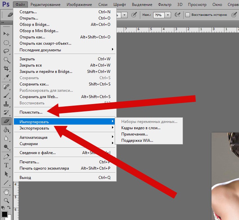The width and height of the screenshot is (239, 220).
Task: Choose Кадры видео в слои...
Action: coord(149,128)
